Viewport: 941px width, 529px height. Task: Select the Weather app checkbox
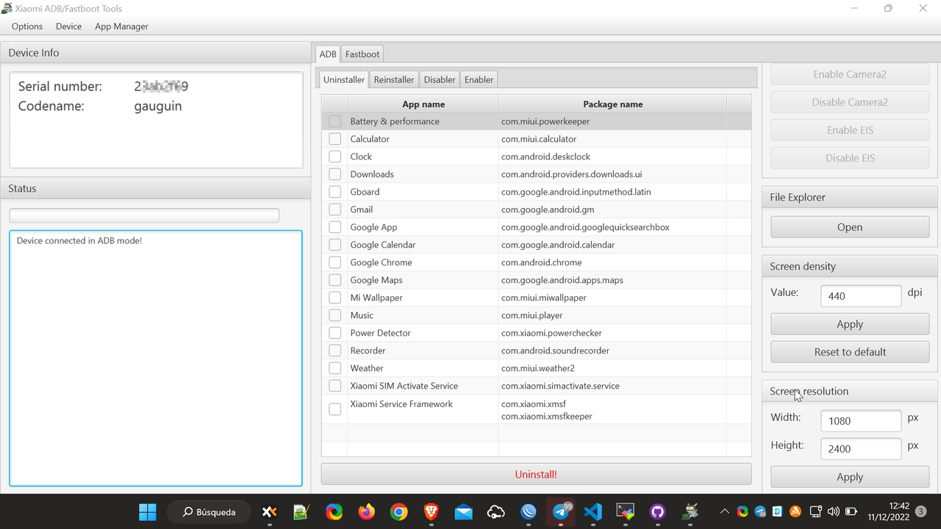coord(334,368)
